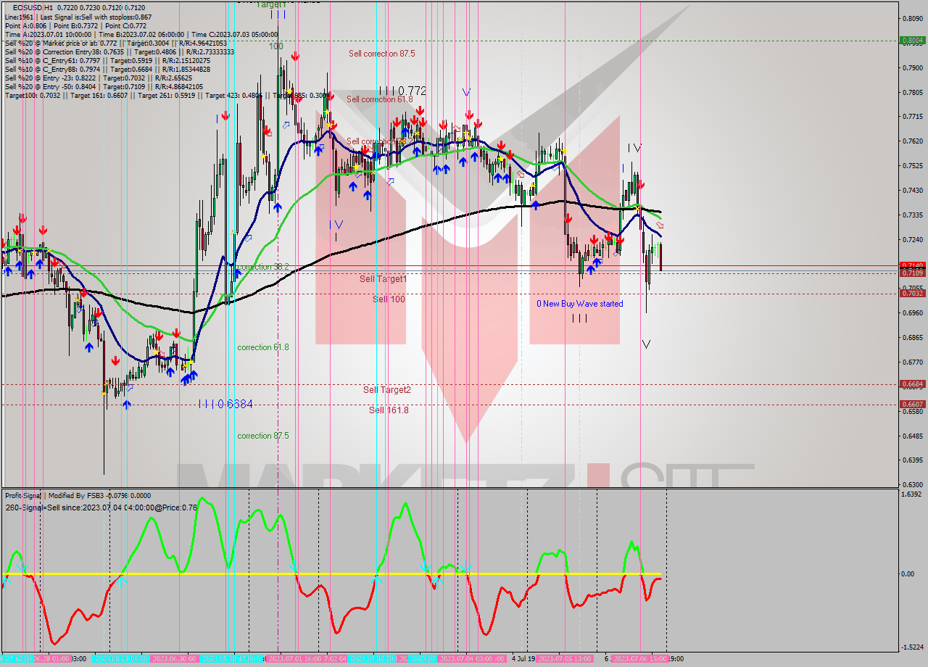This screenshot has width=928, height=667.
Task: Click the 0.7109 price level tag
Action: point(912,273)
